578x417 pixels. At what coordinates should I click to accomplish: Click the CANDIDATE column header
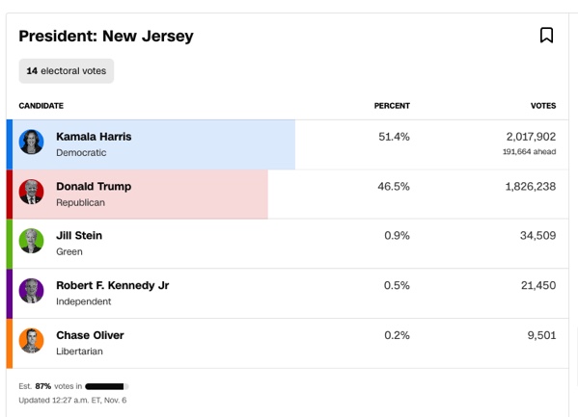(41, 106)
